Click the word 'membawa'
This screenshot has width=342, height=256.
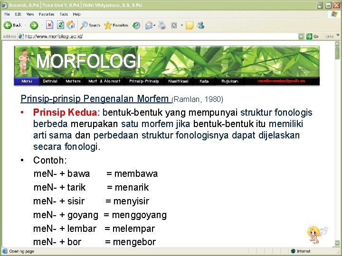pos(136,174)
